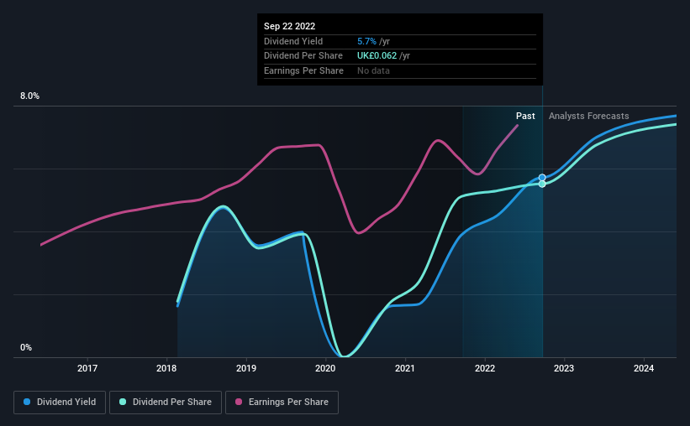Click the Dividend Per Share tooltip row label
690x426 pixels.
pos(303,56)
